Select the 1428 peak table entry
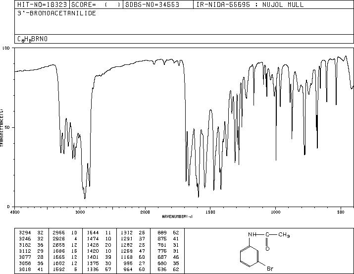 click(x=99, y=245)
